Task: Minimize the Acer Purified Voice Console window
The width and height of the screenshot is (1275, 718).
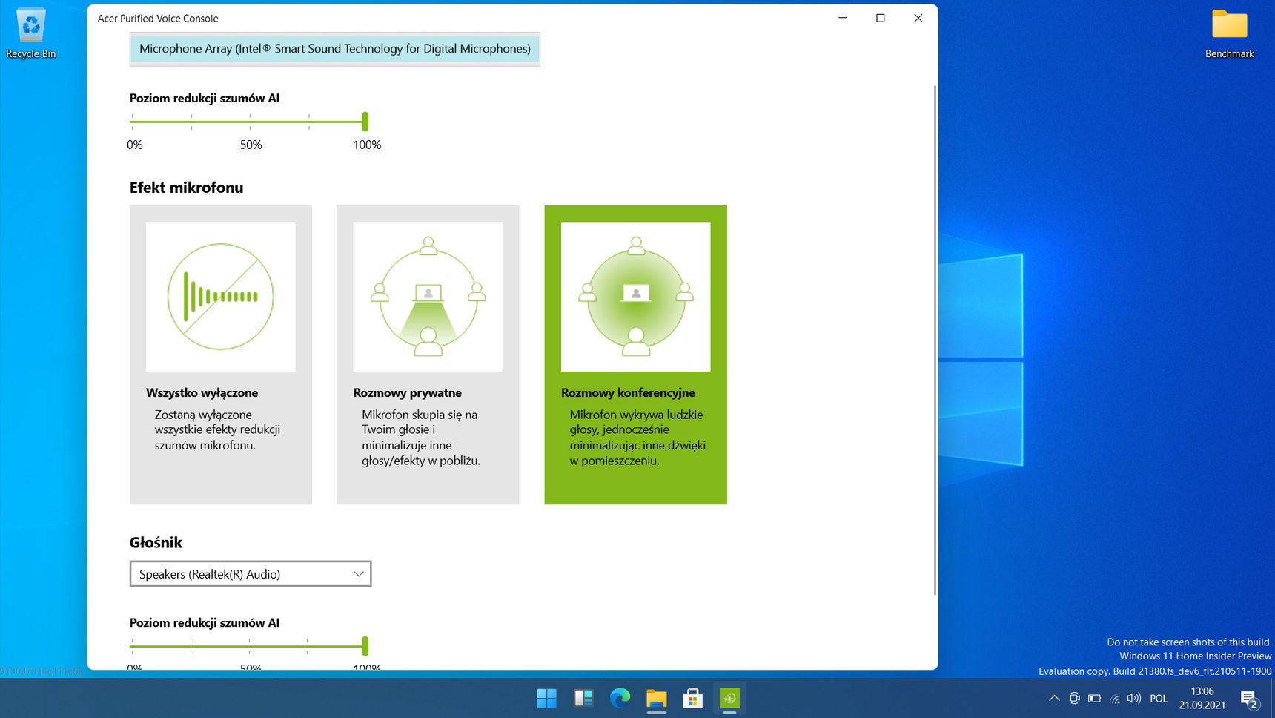Action: (843, 18)
